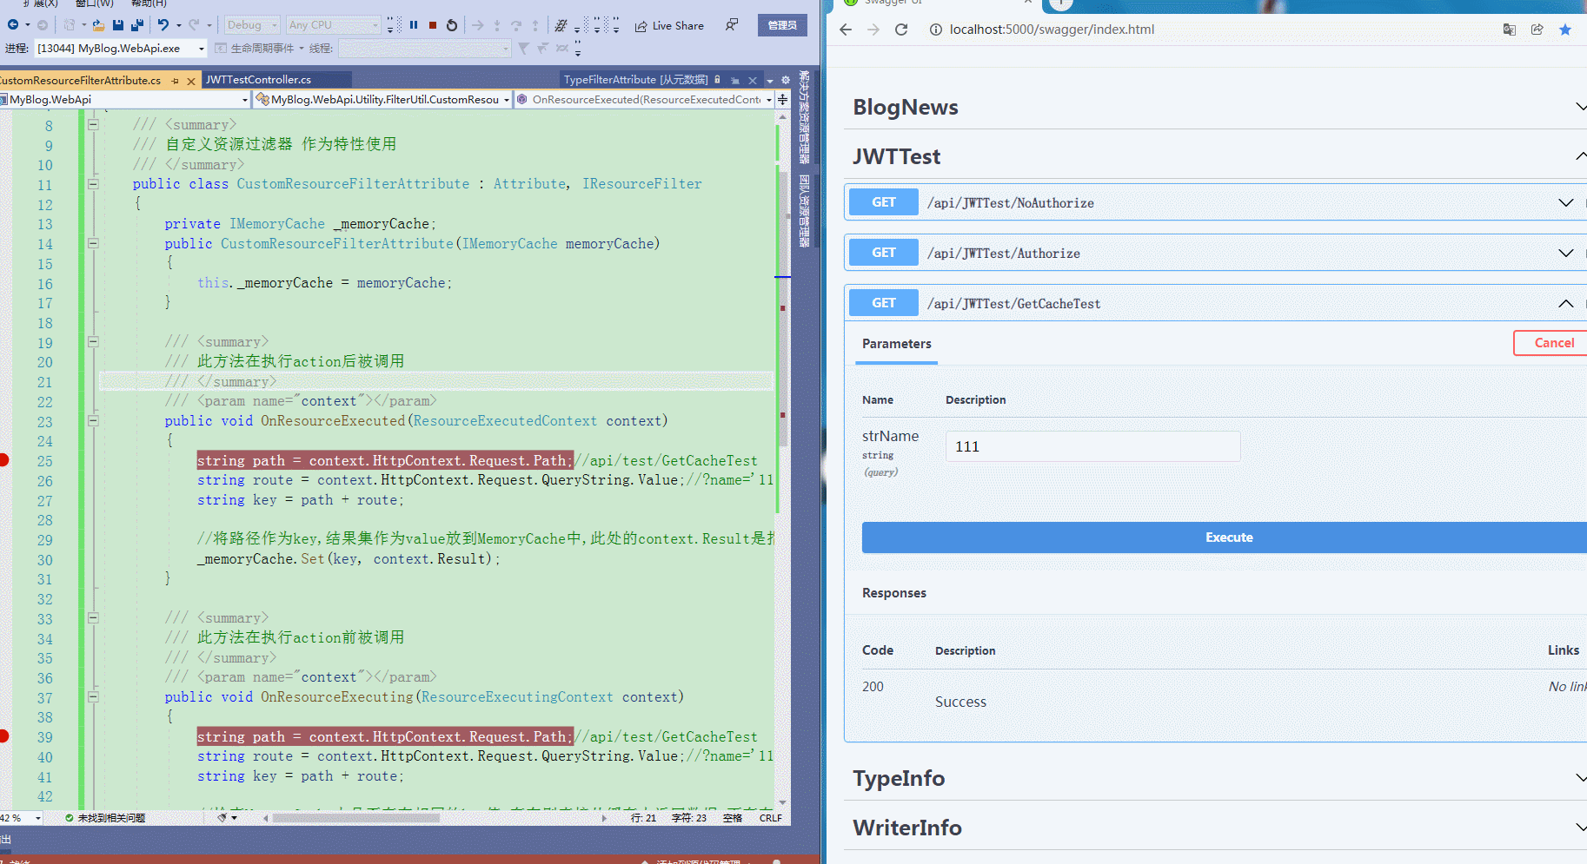Open the 帮助 menu
Image resolution: width=1587 pixels, height=864 pixels.
pos(148,4)
